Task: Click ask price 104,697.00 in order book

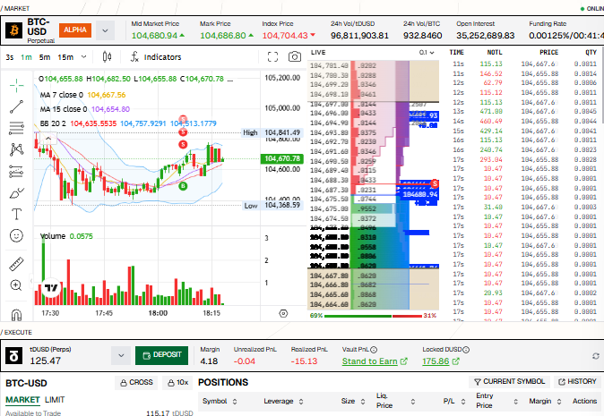Action: (x=330, y=104)
